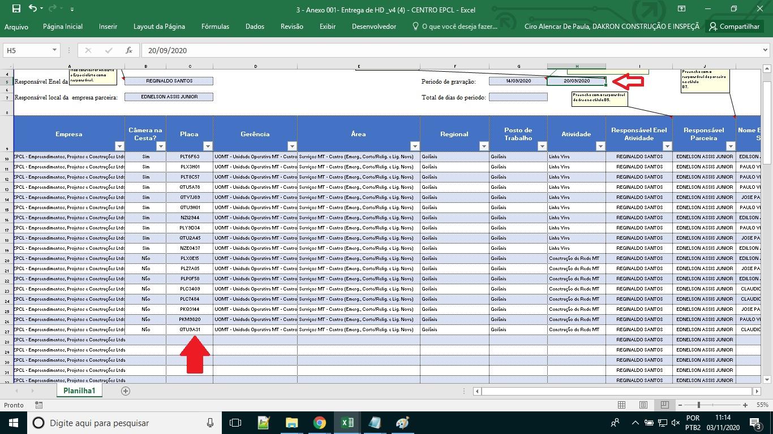Click the vertical scrollbar down arrow
The width and height of the screenshot is (773, 434).
coord(767,380)
